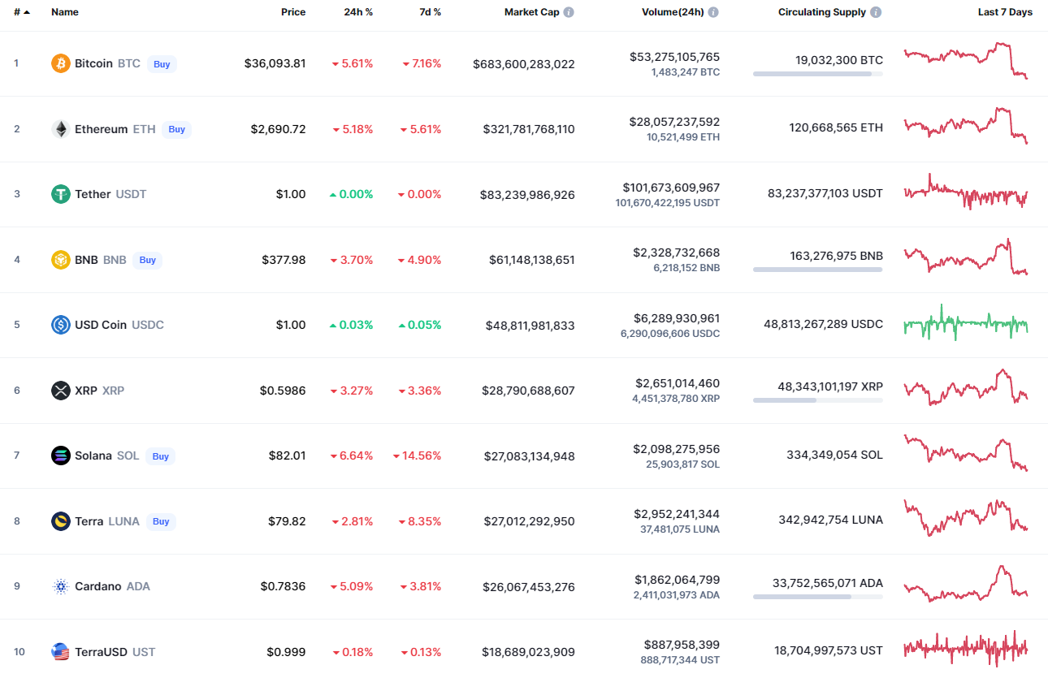1048x678 pixels.
Task: Click the Cardano logo icon
Action: click(x=61, y=586)
